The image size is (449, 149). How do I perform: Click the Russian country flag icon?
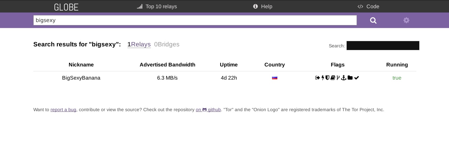point(274,78)
